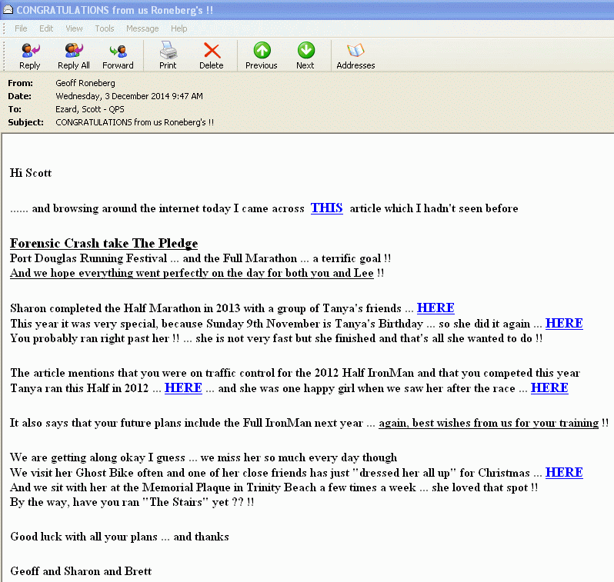Open HERE link after Tanya's friends
614x582 pixels.
click(435, 308)
